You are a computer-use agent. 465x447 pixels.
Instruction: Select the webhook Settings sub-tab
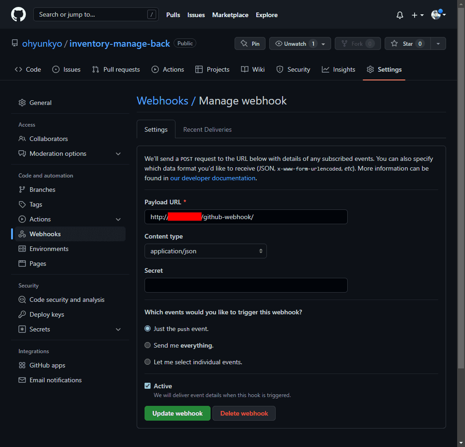tap(156, 129)
